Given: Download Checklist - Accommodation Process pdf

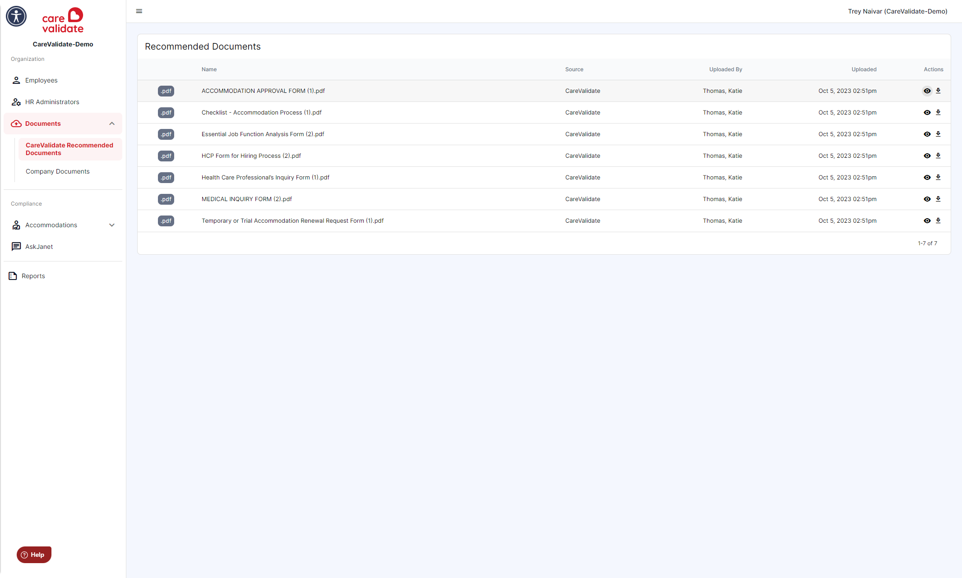Looking at the screenshot, I should pyautogui.click(x=938, y=112).
